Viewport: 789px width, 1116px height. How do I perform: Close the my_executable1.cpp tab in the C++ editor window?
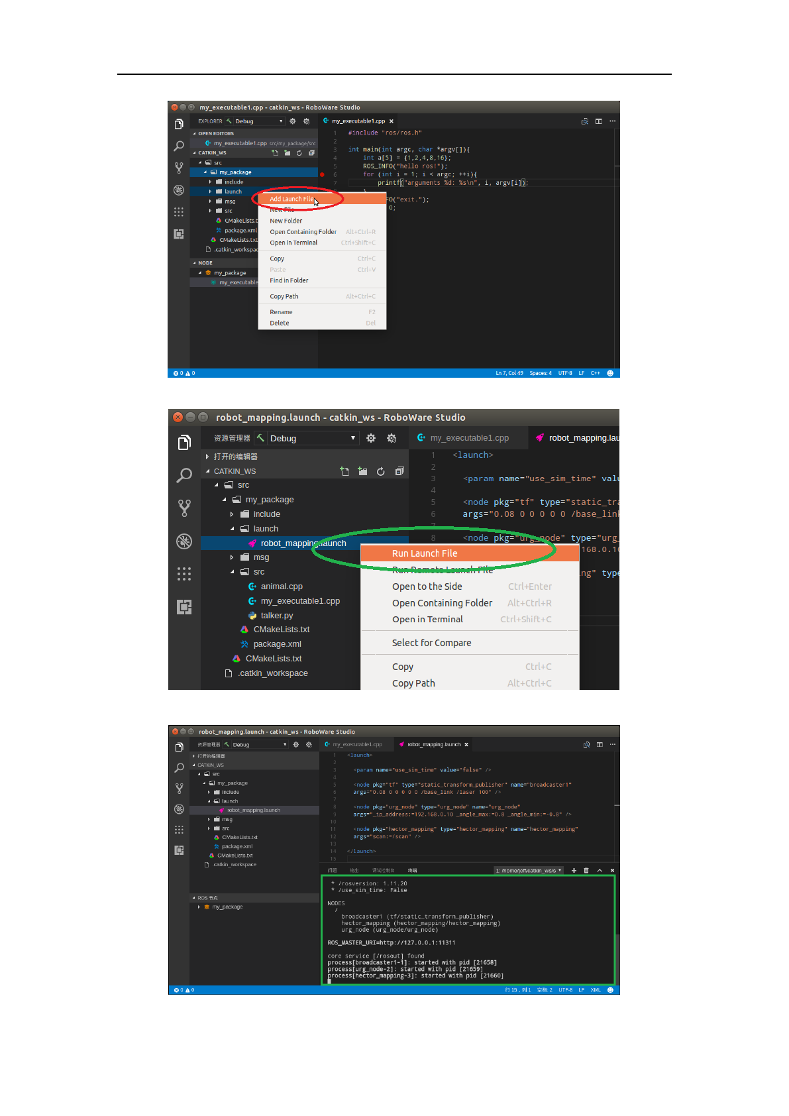pos(392,121)
